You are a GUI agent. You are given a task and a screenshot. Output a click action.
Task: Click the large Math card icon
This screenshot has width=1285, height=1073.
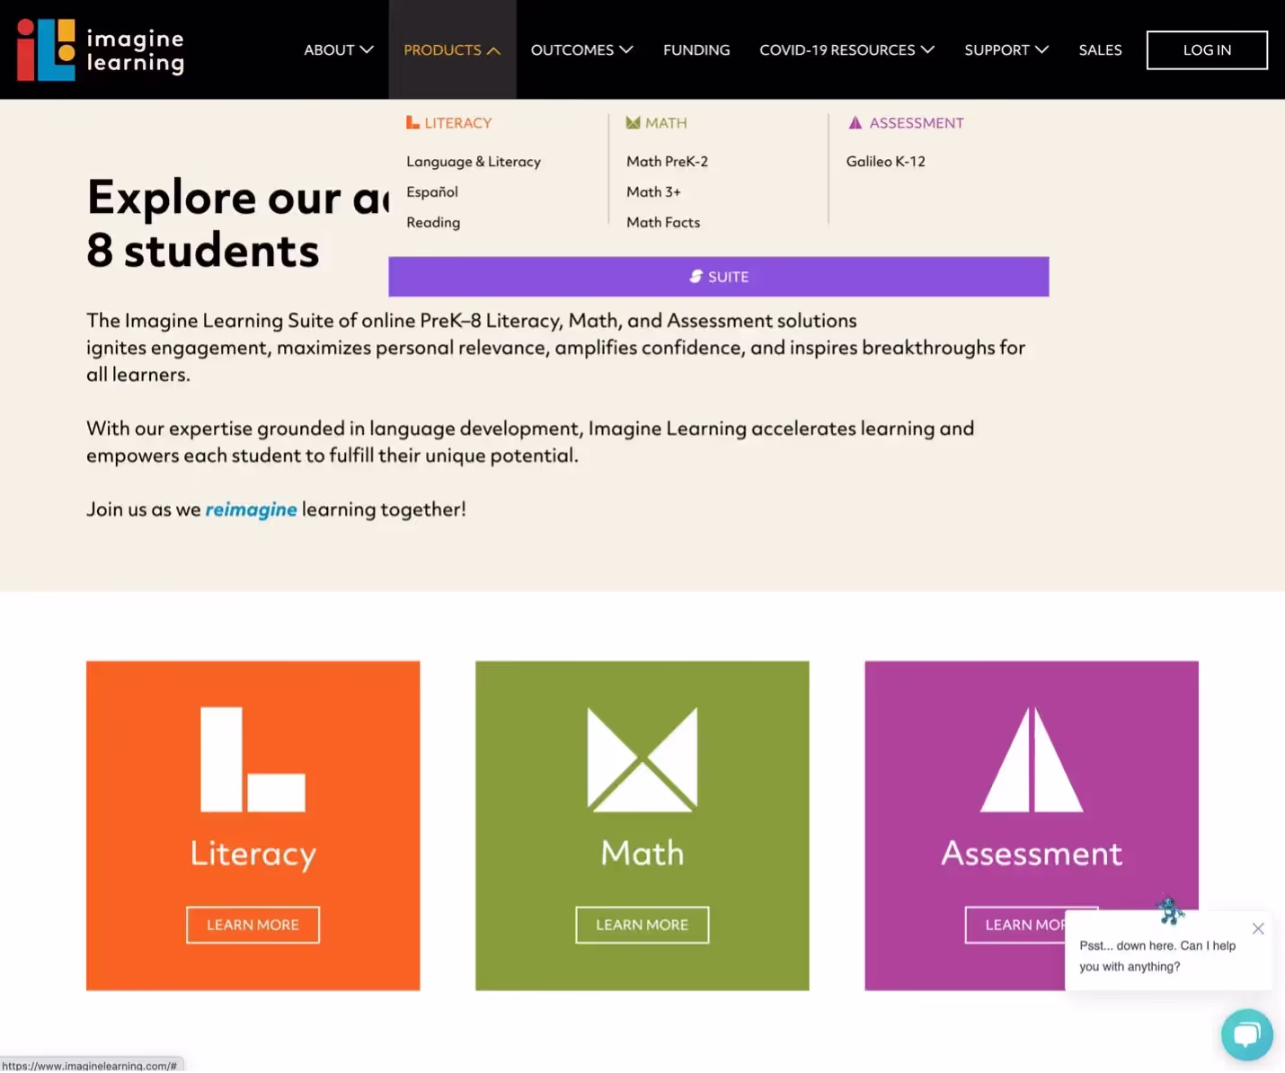pos(642,759)
